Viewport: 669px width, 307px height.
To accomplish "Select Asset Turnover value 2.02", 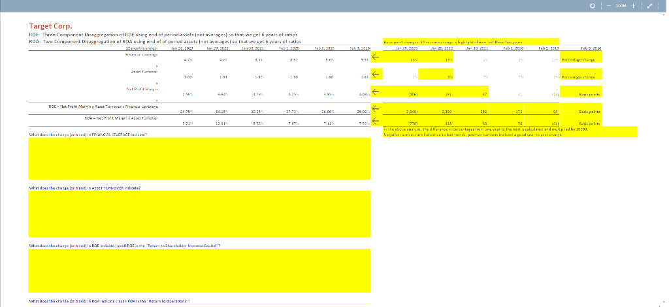I will [188, 77].
